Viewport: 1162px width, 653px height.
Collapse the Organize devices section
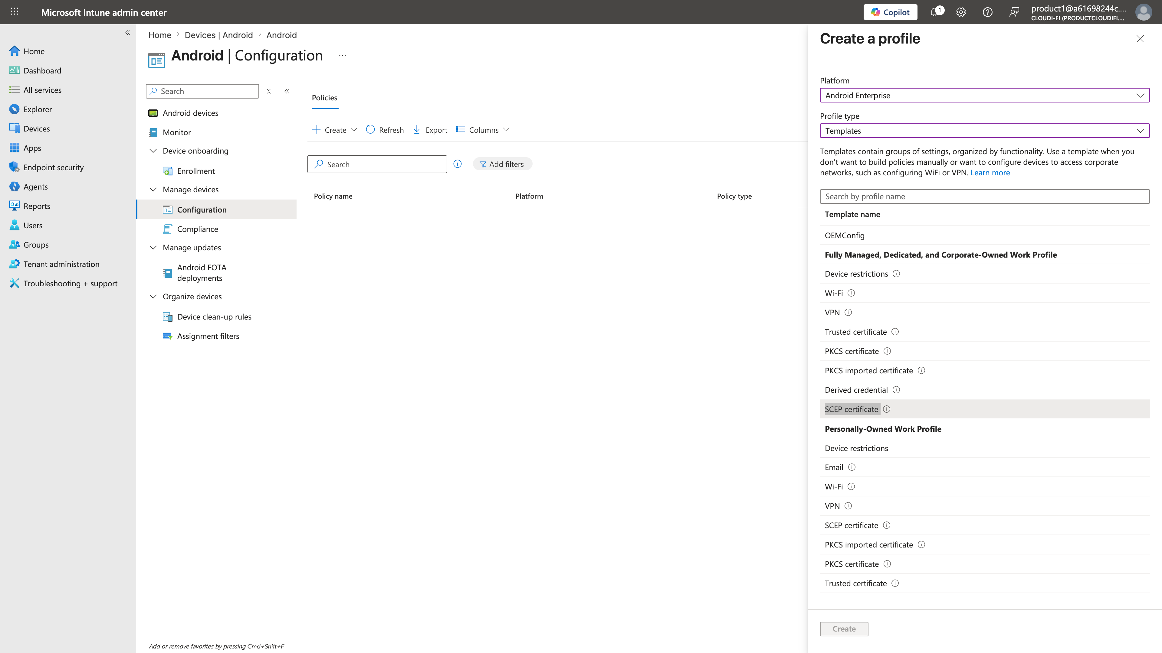(x=153, y=297)
